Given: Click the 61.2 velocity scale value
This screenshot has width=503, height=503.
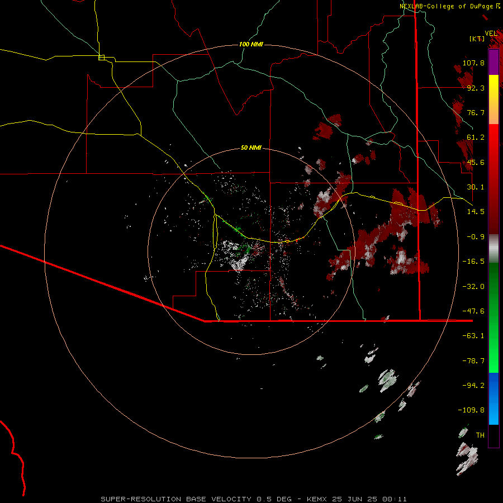Looking at the screenshot, I should click(476, 137).
